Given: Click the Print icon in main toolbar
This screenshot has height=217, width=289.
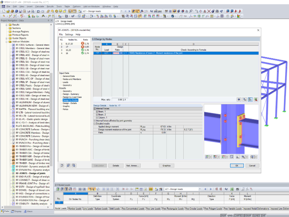Looking at the screenshot, I should (x=29, y=11).
